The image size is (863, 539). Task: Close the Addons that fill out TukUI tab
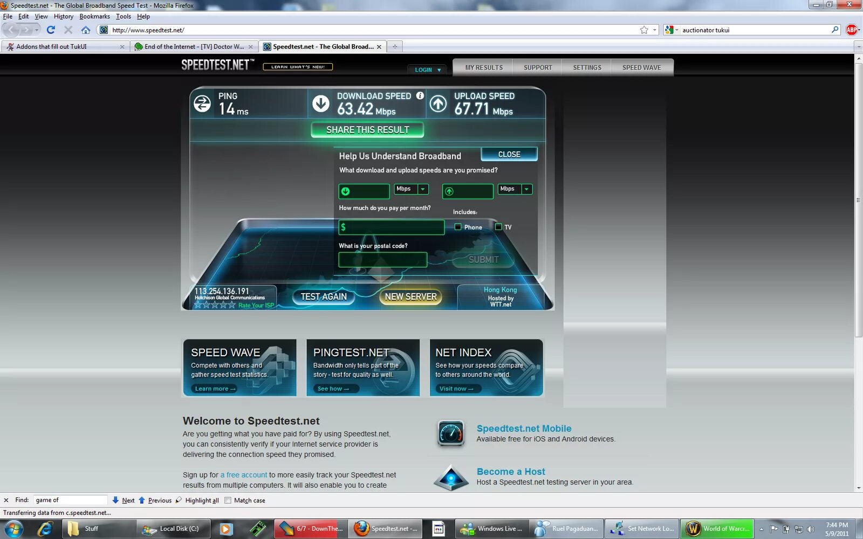click(122, 47)
